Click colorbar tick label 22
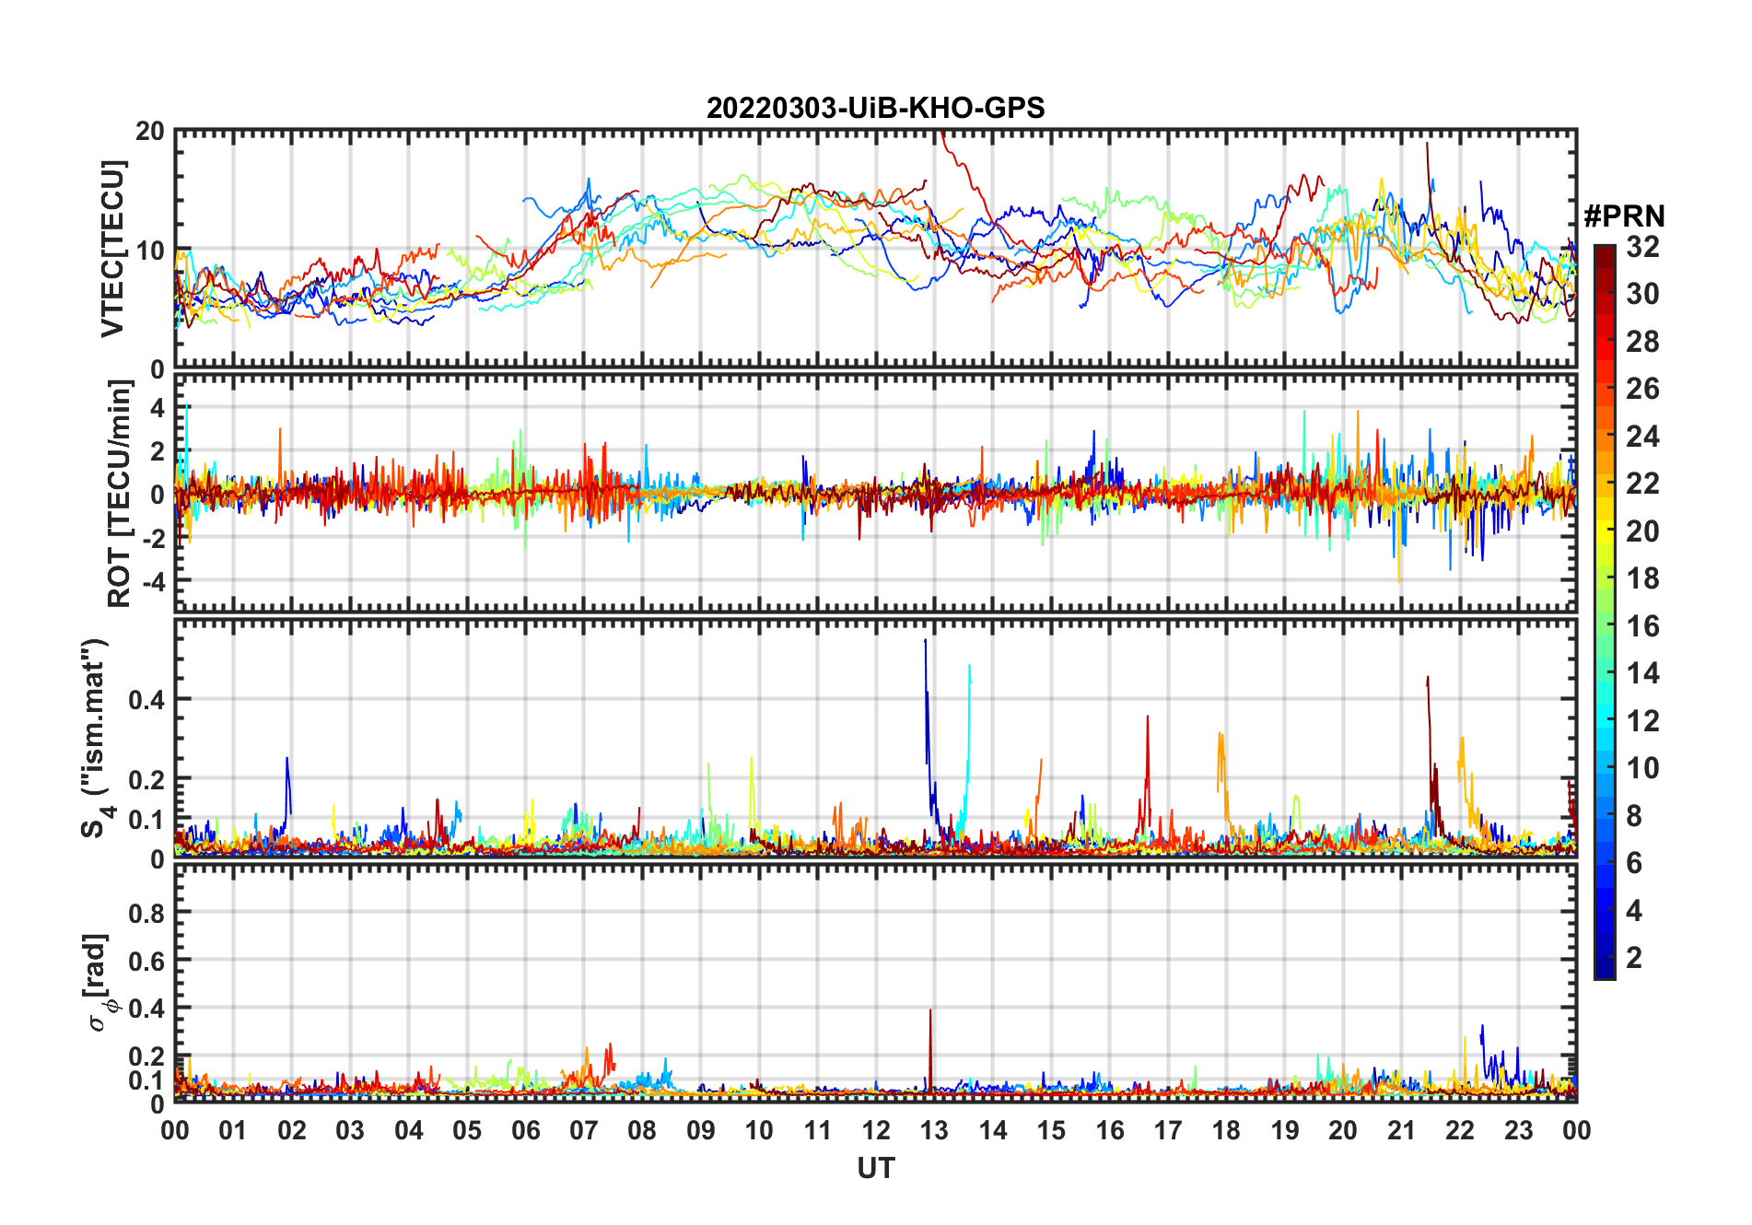The height and width of the screenshot is (1225, 1752). pyautogui.click(x=1642, y=484)
